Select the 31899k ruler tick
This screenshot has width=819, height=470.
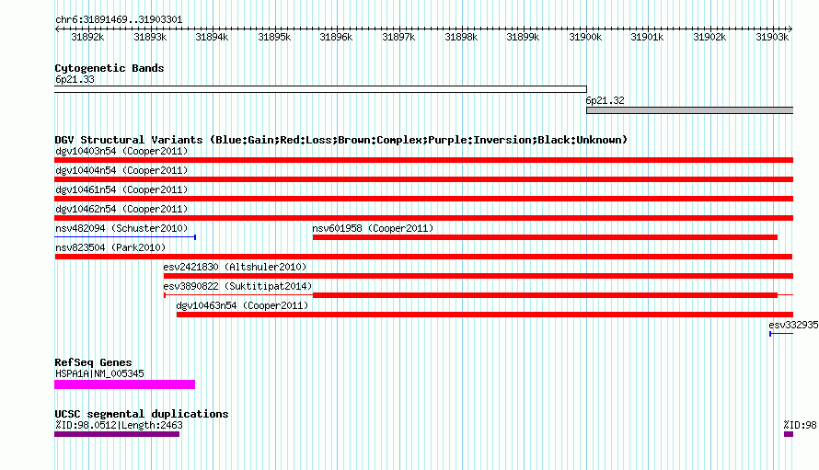click(x=523, y=37)
